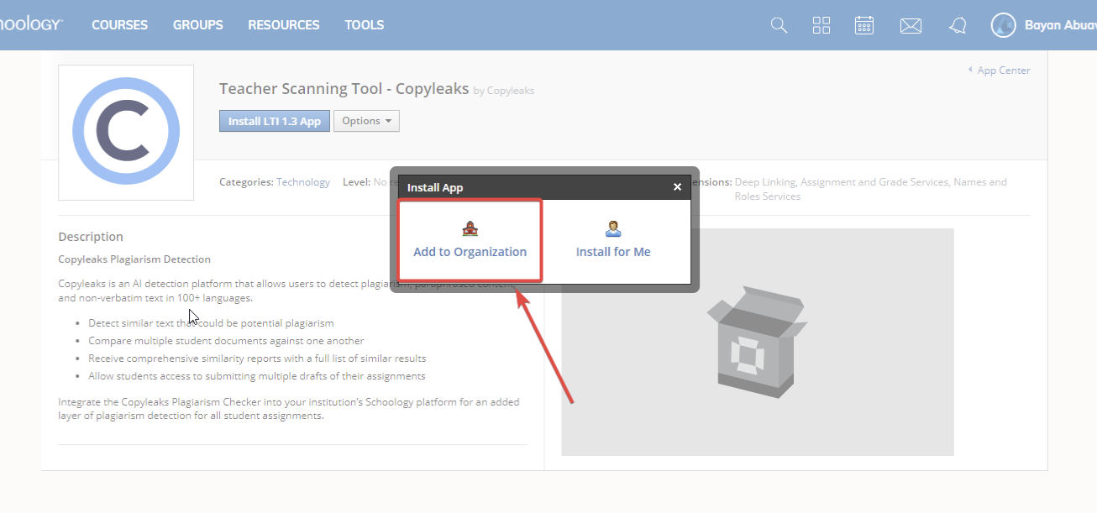Image resolution: width=1097 pixels, height=513 pixels.
Task: Open the apps grid icon
Action: 821,25
